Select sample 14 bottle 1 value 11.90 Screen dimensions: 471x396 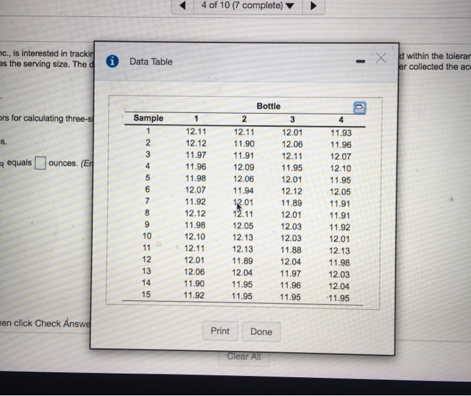pyautogui.click(x=194, y=284)
